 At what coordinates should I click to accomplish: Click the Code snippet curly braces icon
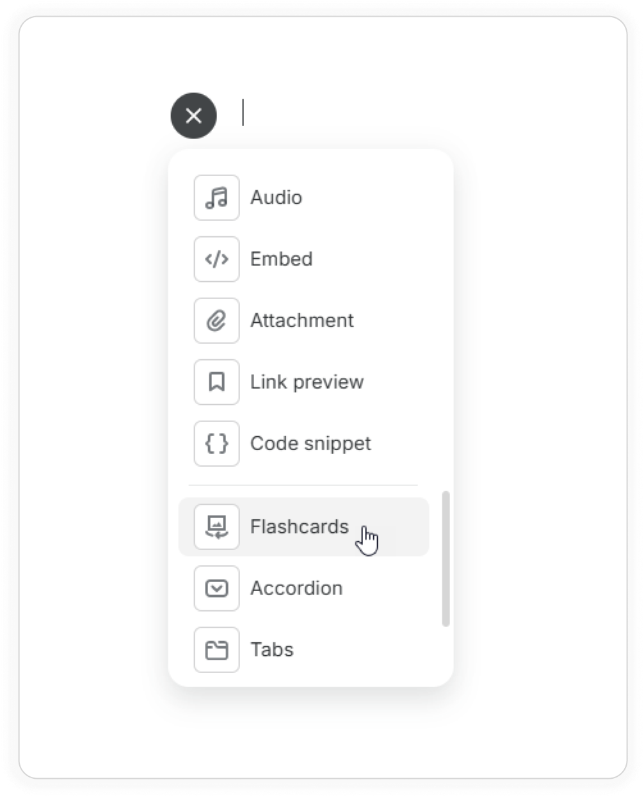pos(216,443)
